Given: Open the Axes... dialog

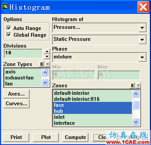Looking at the screenshot, I should pos(16,94).
